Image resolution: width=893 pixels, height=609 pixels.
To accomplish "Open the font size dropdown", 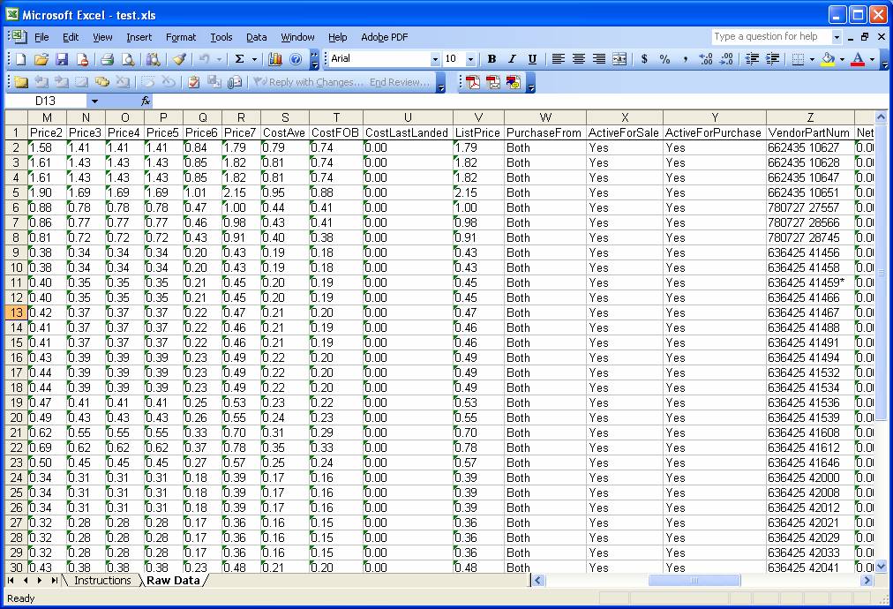I will [x=470, y=59].
